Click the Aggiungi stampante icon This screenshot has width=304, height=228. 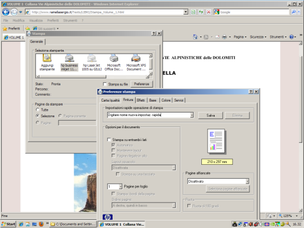(x=47, y=63)
